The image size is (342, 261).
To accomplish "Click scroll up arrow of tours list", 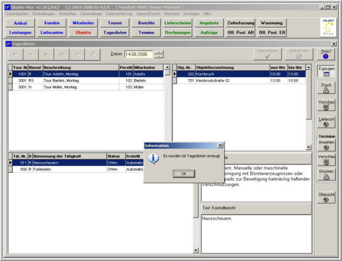I will pyautogui.click(x=167, y=68).
